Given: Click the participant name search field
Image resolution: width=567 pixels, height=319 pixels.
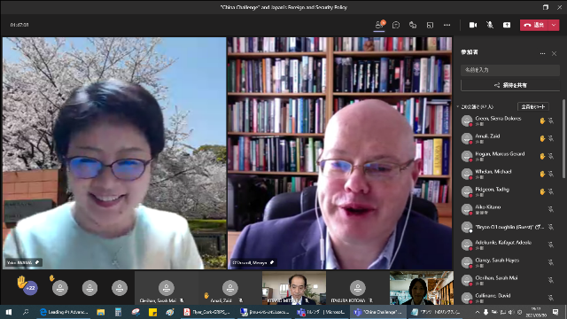Looking at the screenshot, I should tap(510, 70).
